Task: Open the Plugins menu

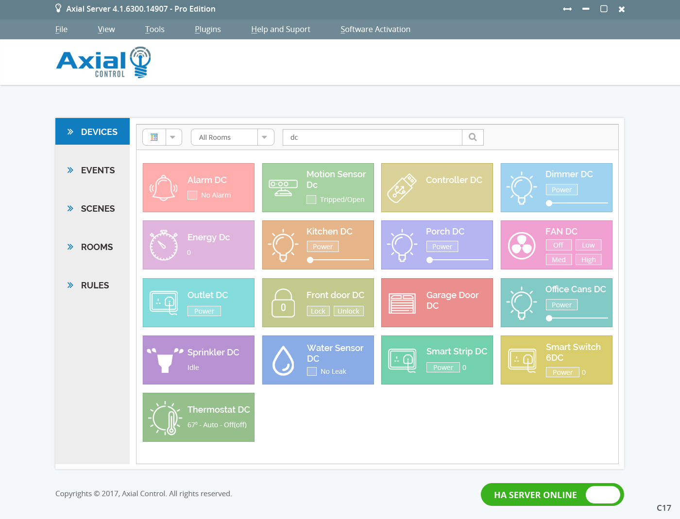Action: [x=207, y=29]
